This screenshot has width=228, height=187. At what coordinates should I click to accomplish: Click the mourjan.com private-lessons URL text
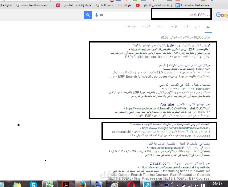[176, 128]
